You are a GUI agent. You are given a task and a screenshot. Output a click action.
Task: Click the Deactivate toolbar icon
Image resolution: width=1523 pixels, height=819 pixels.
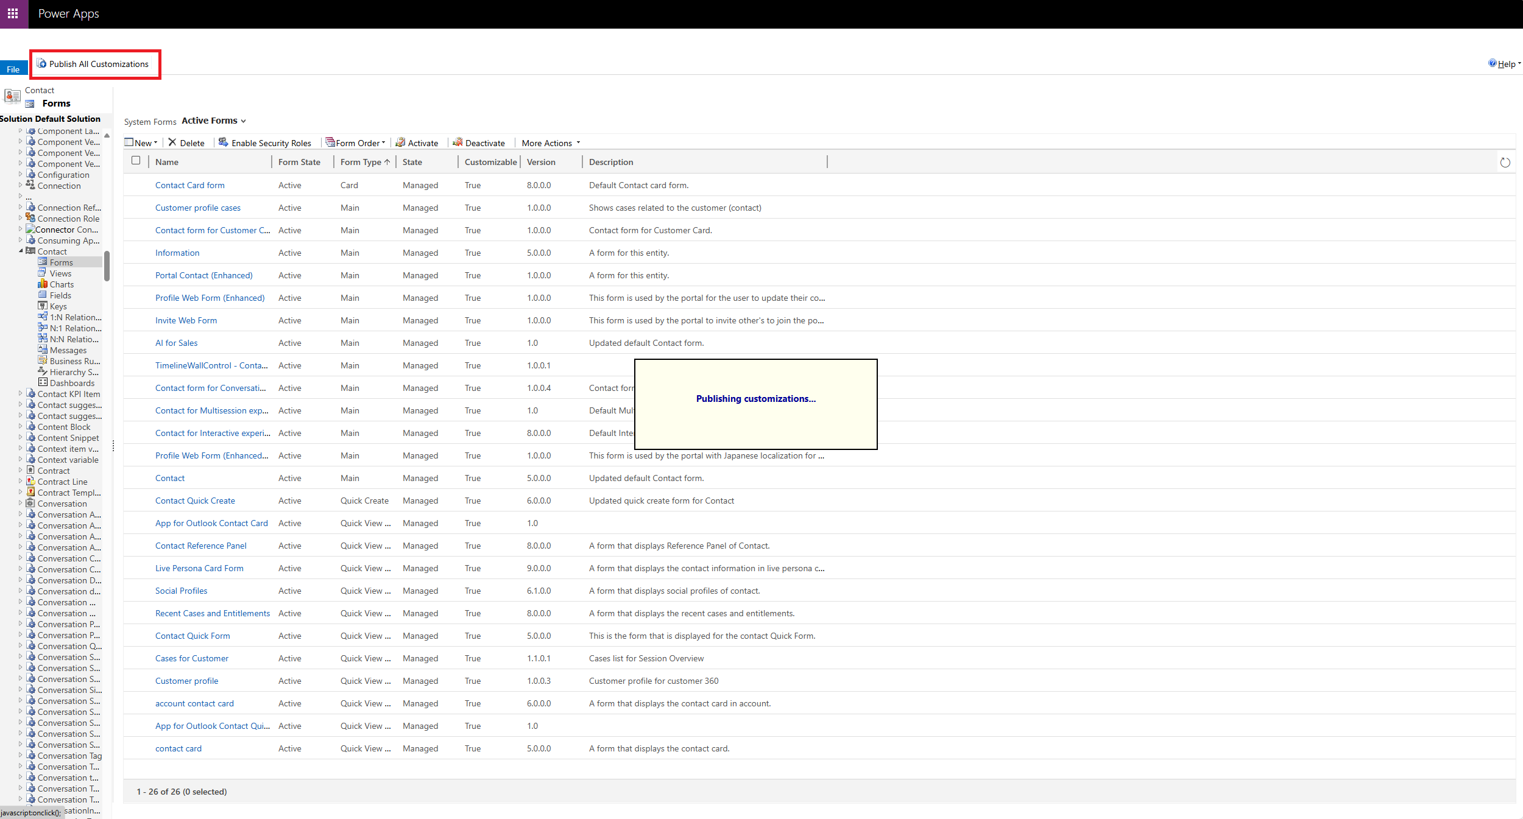[x=458, y=142]
